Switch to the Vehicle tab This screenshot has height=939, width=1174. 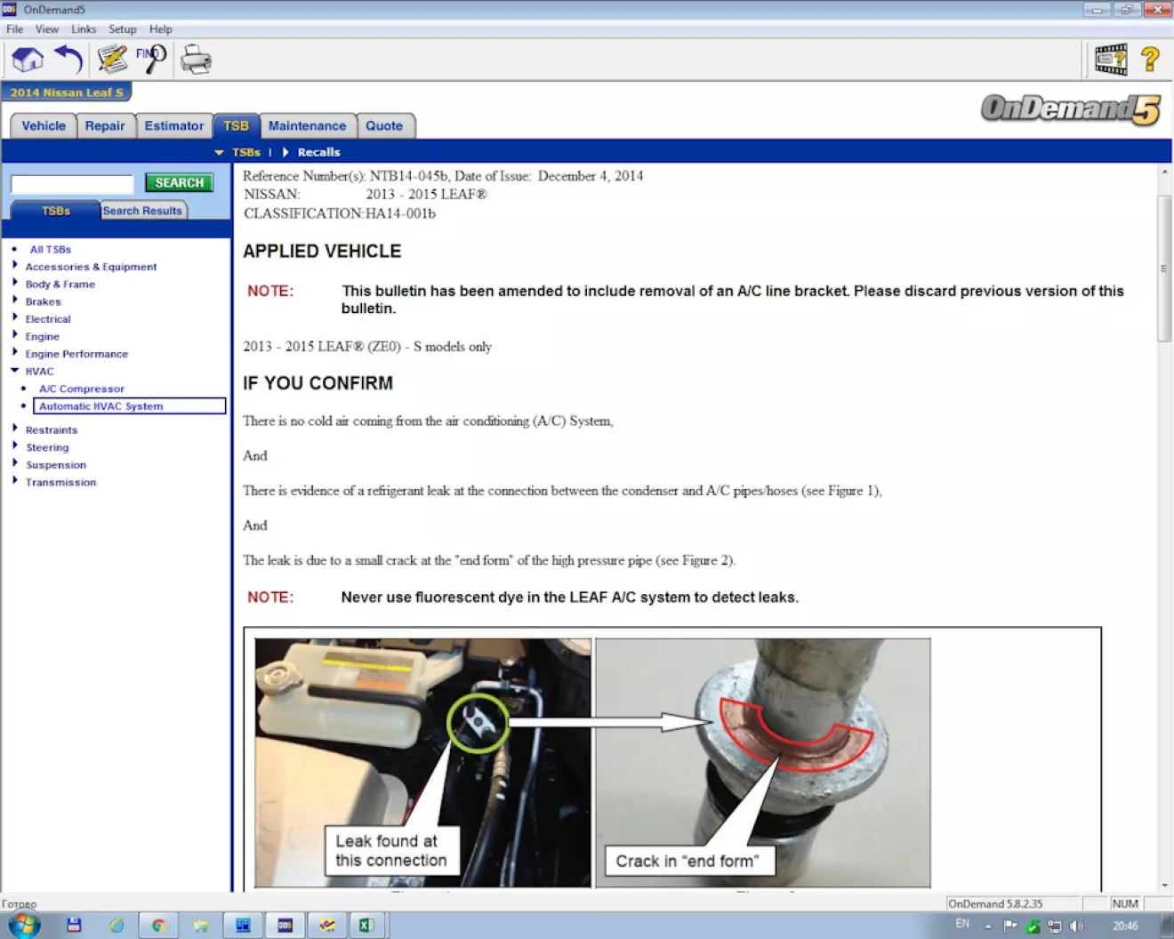44,126
